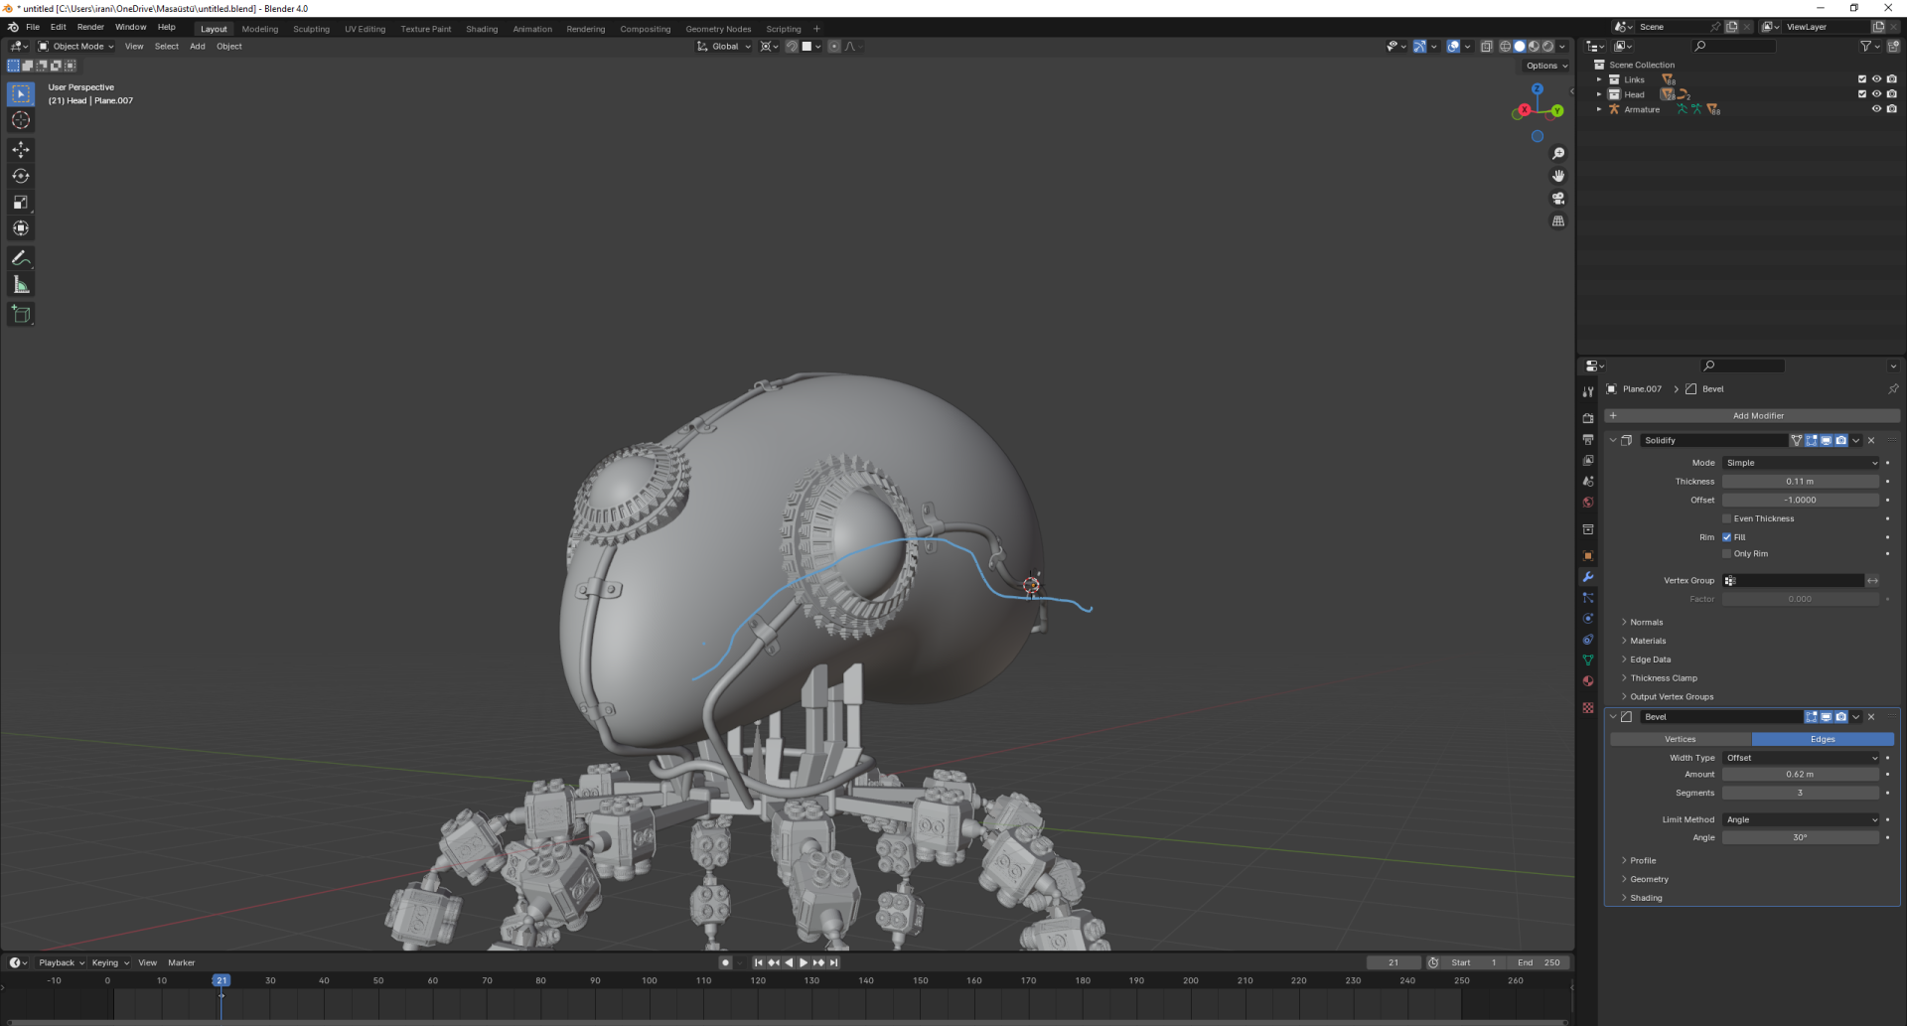Screen dimensions: 1907x1026
Task: Click the Solidify Thickness value field
Action: (x=1801, y=482)
